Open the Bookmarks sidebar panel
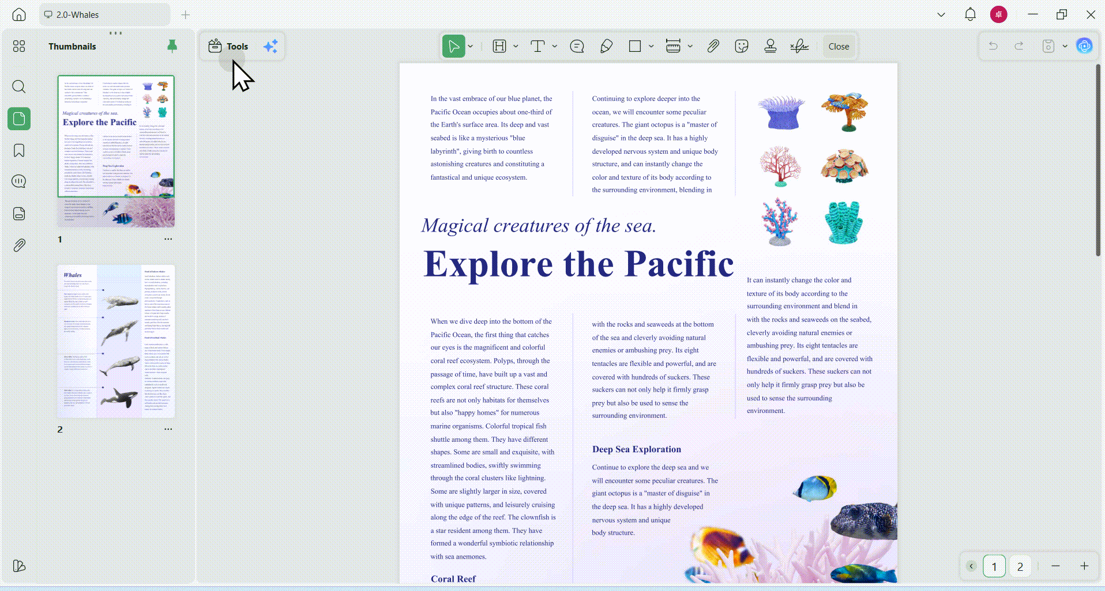Image resolution: width=1105 pixels, height=591 pixels. click(x=19, y=150)
